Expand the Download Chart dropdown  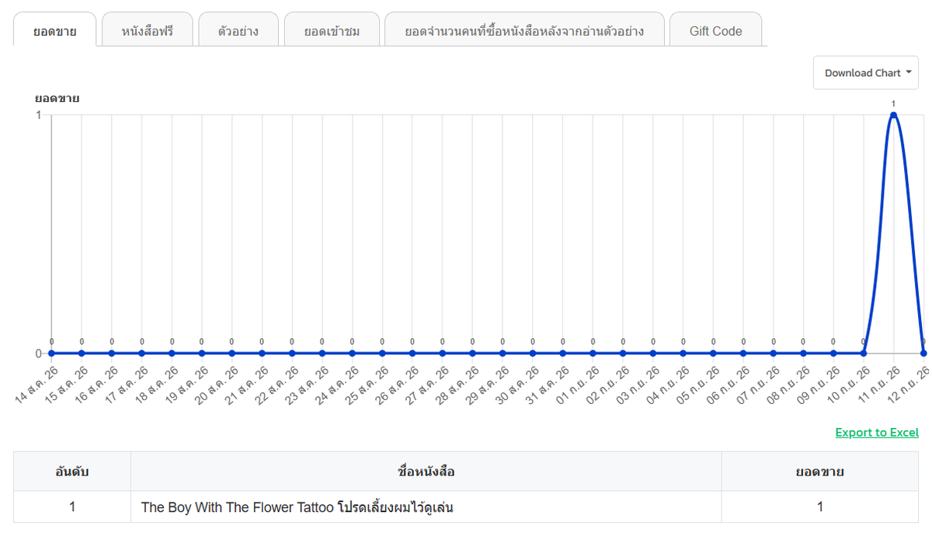tap(866, 73)
